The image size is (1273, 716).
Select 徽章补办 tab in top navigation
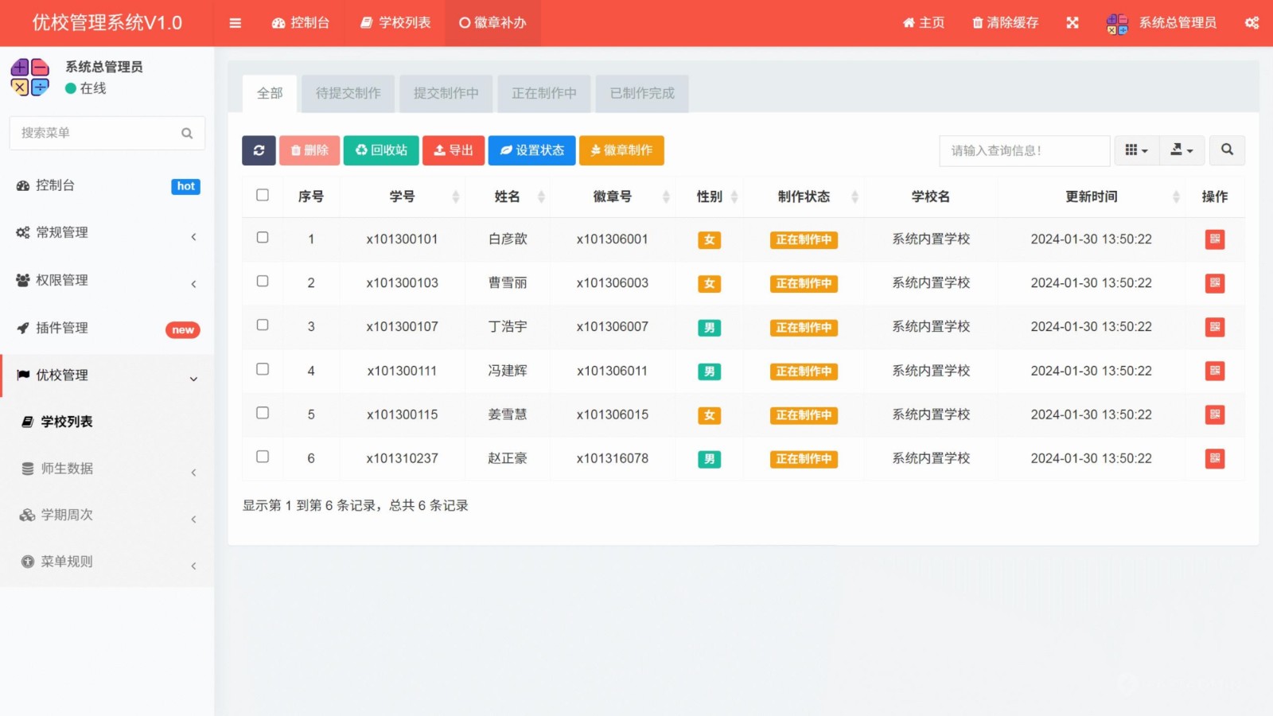point(492,23)
